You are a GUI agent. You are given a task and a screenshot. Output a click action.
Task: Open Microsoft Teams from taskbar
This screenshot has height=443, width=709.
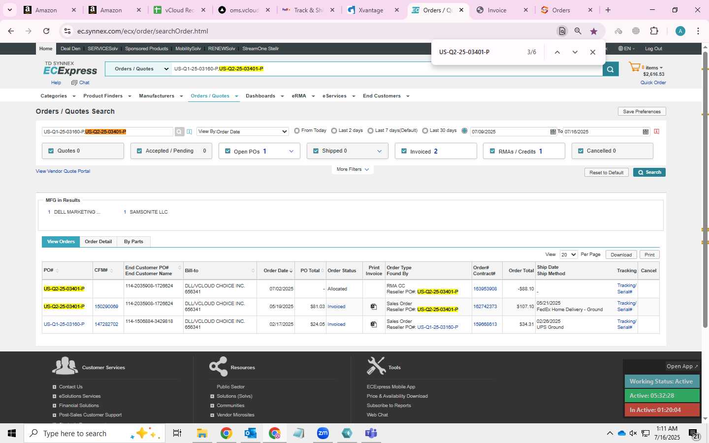[371, 433]
